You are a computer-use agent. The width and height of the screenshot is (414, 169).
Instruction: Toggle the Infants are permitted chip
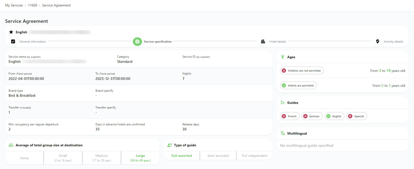(298, 86)
